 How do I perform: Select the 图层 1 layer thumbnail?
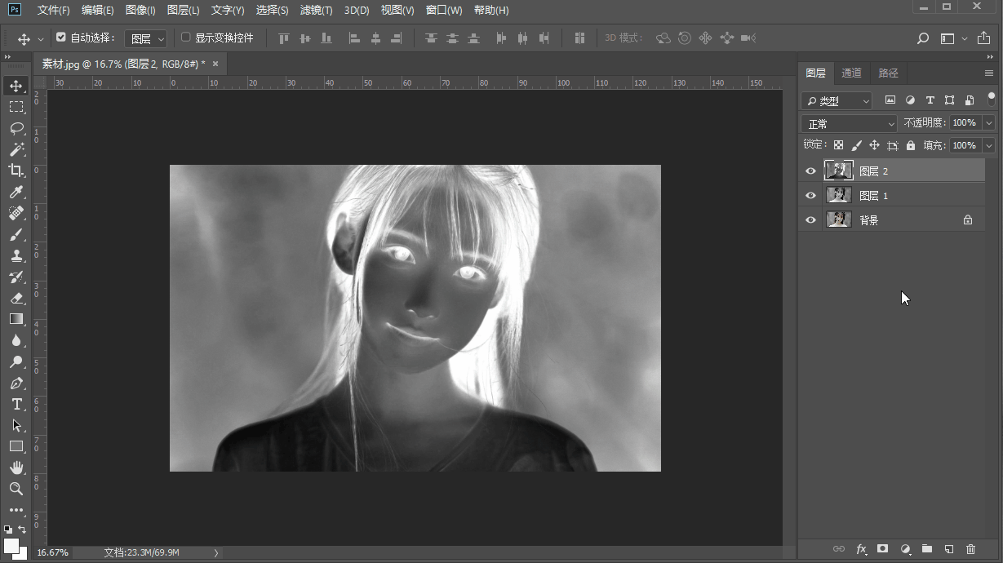point(838,195)
